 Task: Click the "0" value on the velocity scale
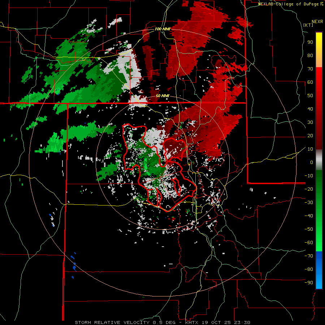[312, 162]
